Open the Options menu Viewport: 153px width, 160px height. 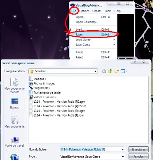tap(84, 11)
